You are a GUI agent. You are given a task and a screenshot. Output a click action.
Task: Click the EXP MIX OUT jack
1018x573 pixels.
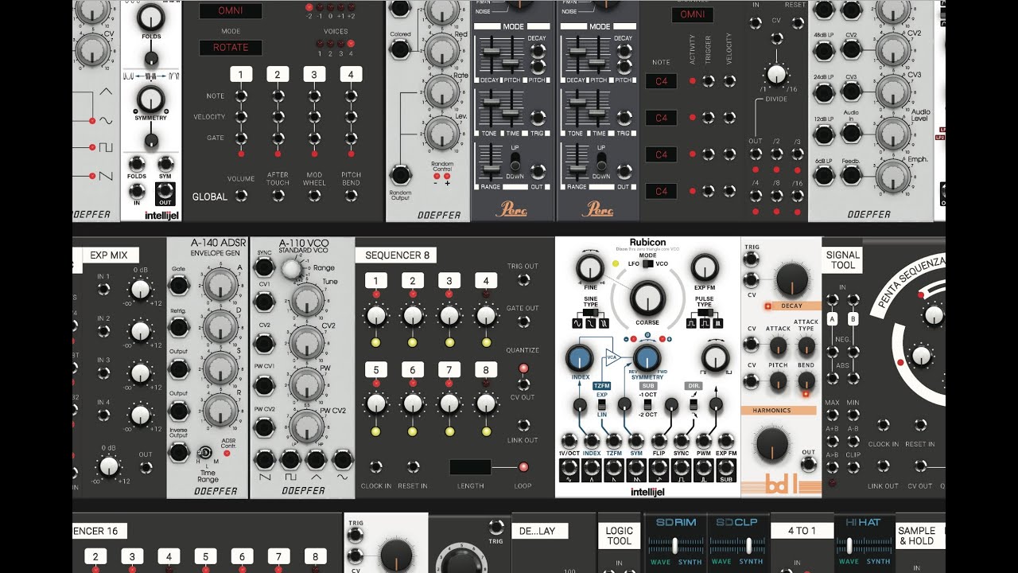pos(146,468)
